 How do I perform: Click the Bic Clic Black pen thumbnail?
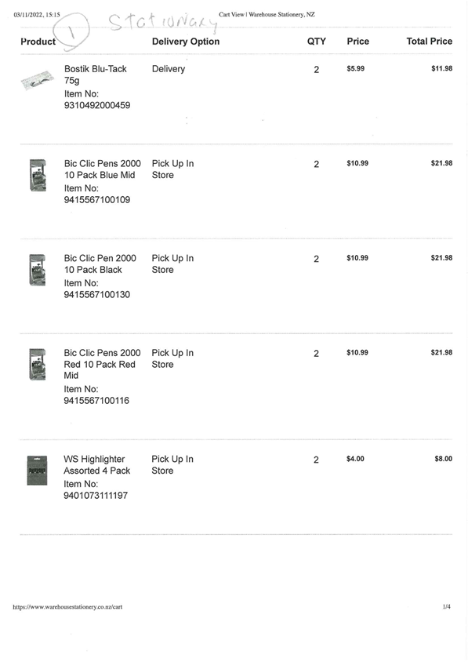tap(38, 270)
